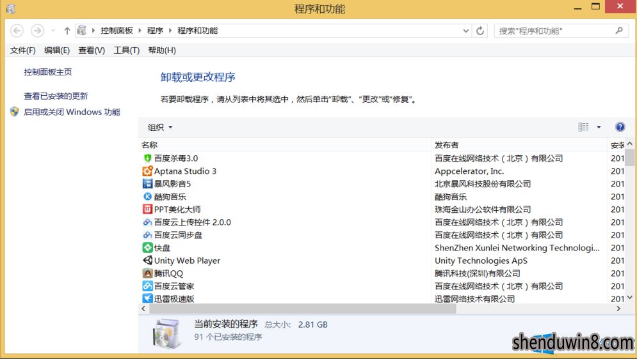
Task: Click the 迅雷极速版 bird icon
Action: pos(147,298)
